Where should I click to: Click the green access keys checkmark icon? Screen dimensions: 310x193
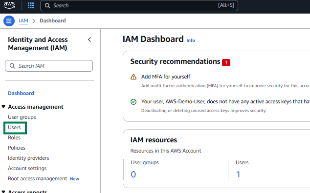click(x=133, y=102)
